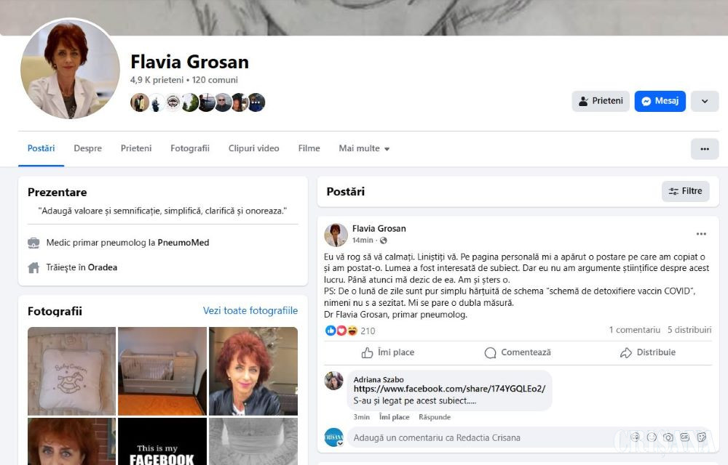
Task: Insert a GIF into the comment
Action: pyautogui.click(x=684, y=437)
